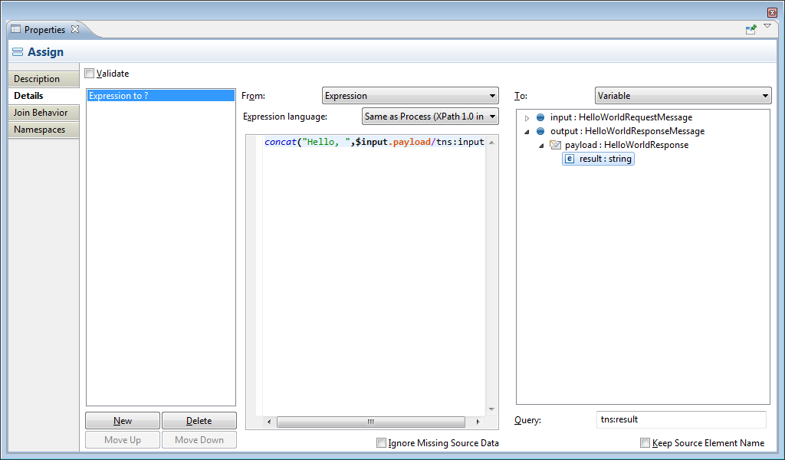Screen dimensions: 785x460
Task: Open the From type dropdown
Action: [410, 96]
